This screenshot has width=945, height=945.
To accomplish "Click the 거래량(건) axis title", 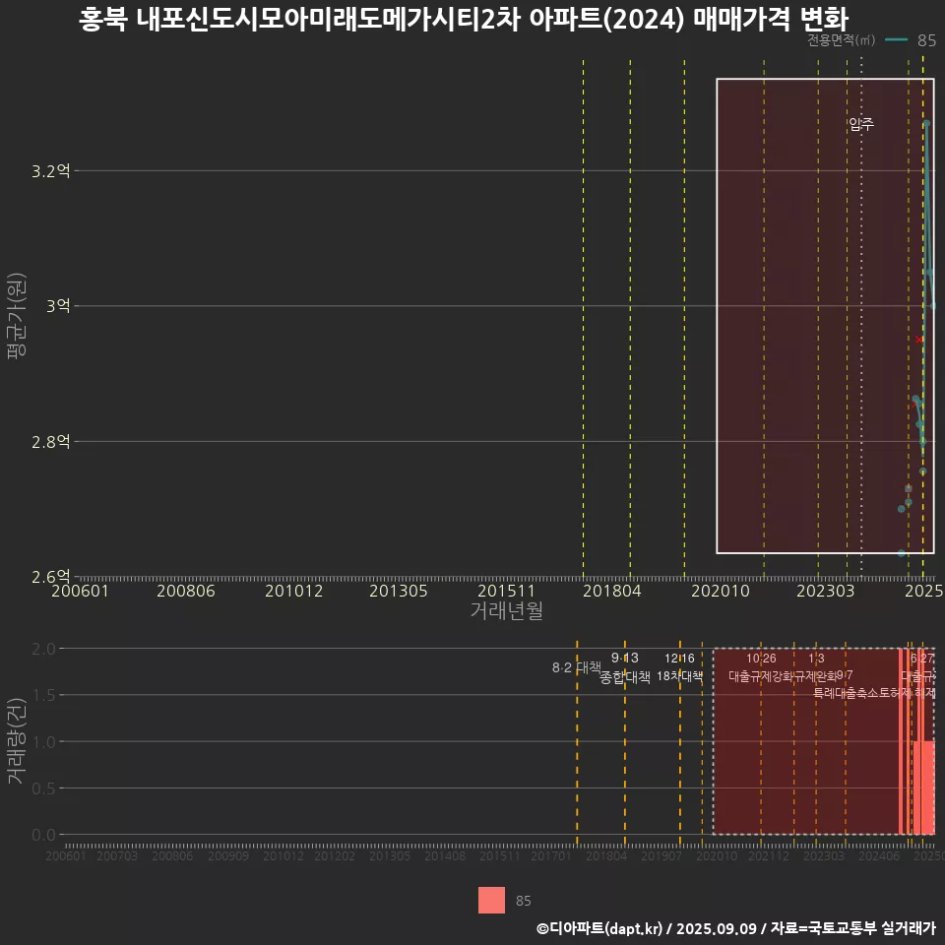I will tap(17, 741).
